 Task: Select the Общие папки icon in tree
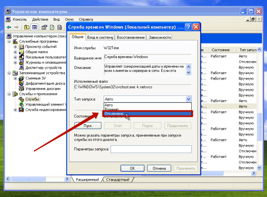coord(21,52)
